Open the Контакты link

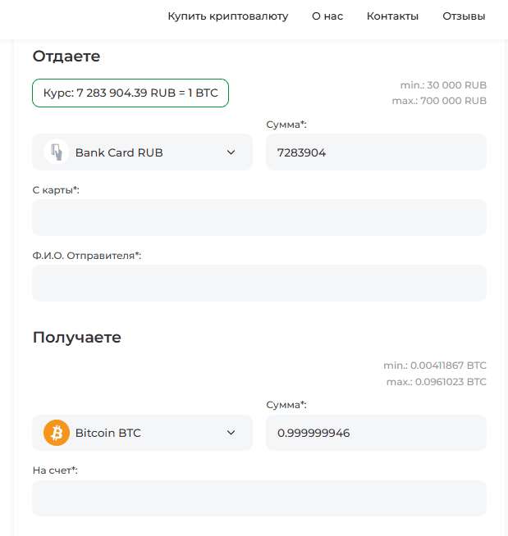coord(392,16)
